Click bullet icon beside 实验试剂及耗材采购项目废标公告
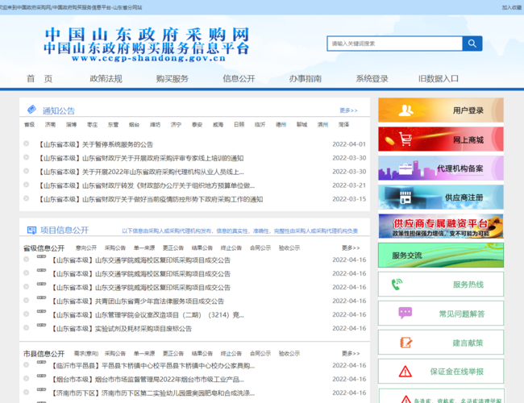Image resolution: width=524 pixels, height=403 pixels. 26,328
